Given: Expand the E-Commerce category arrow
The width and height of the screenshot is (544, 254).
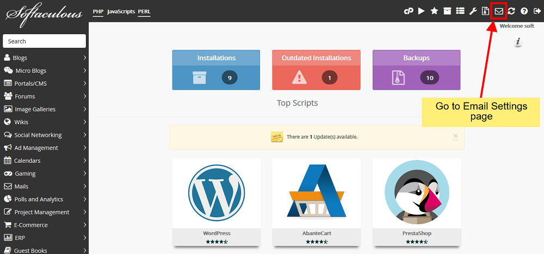Looking at the screenshot, I should pyautogui.click(x=85, y=225).
